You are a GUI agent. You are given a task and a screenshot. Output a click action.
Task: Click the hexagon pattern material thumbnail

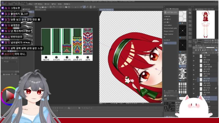coord(183,16)
